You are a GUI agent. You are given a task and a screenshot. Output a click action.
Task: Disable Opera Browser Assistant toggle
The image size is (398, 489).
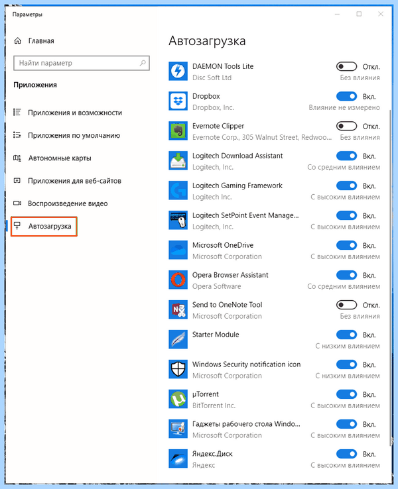click(x=346, y=275)
